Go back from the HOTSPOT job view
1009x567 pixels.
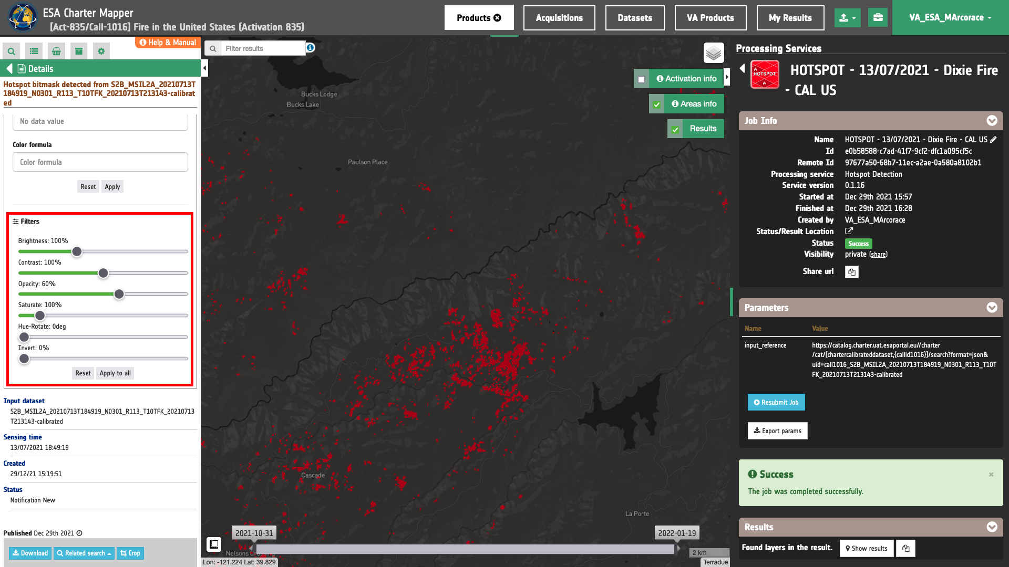pos(743,68)
